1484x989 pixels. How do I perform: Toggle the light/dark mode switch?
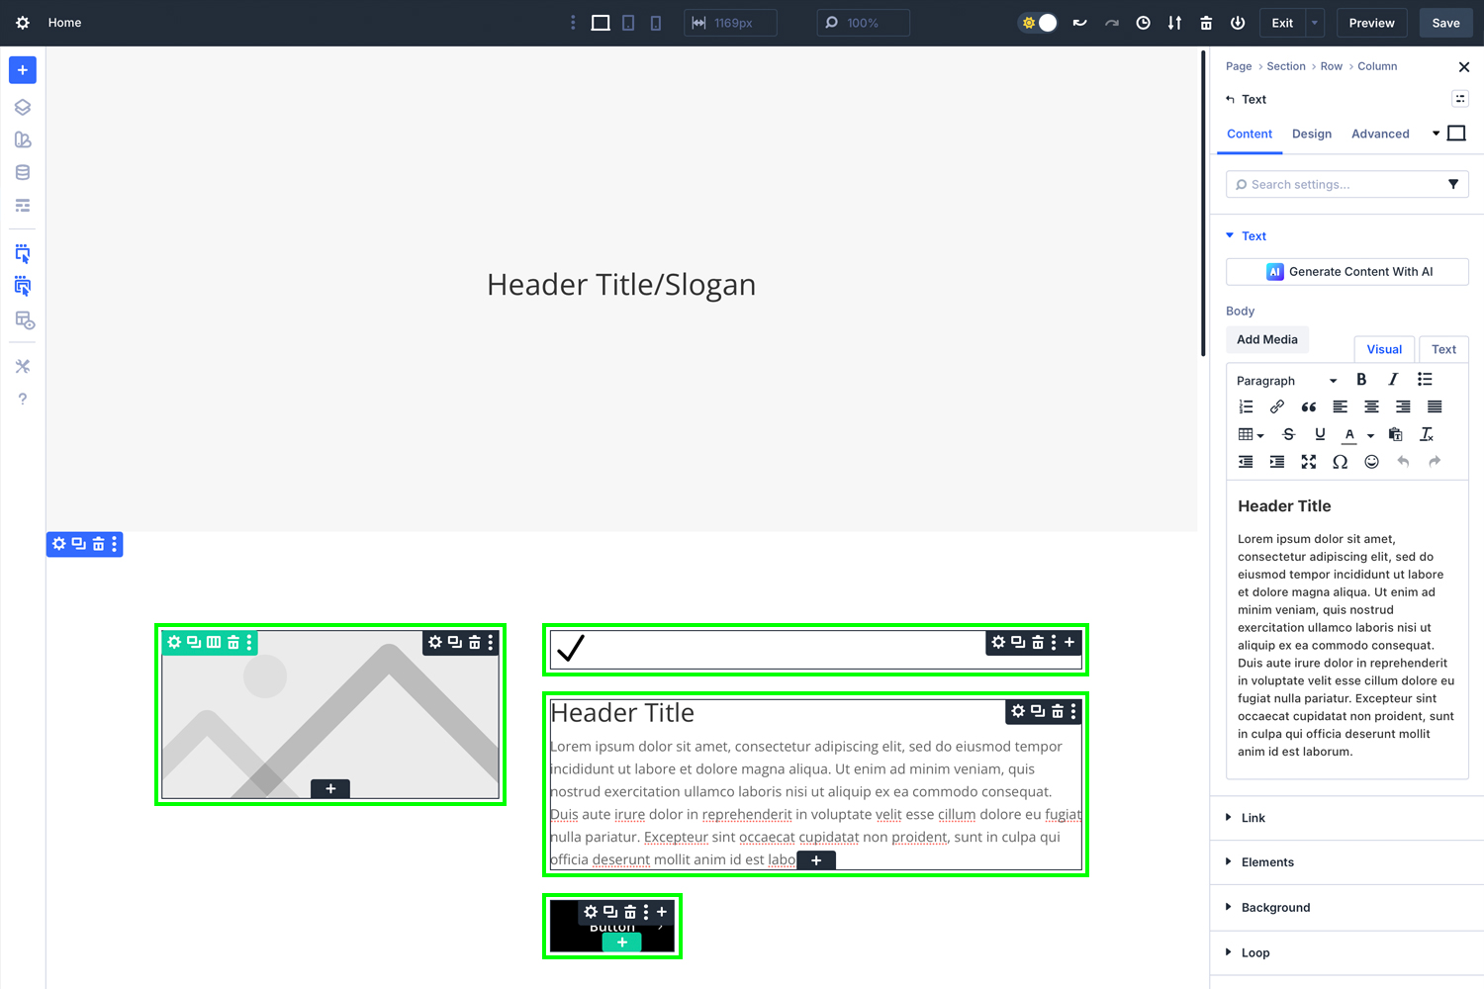pyautogui.click(x=1037, y=22)
